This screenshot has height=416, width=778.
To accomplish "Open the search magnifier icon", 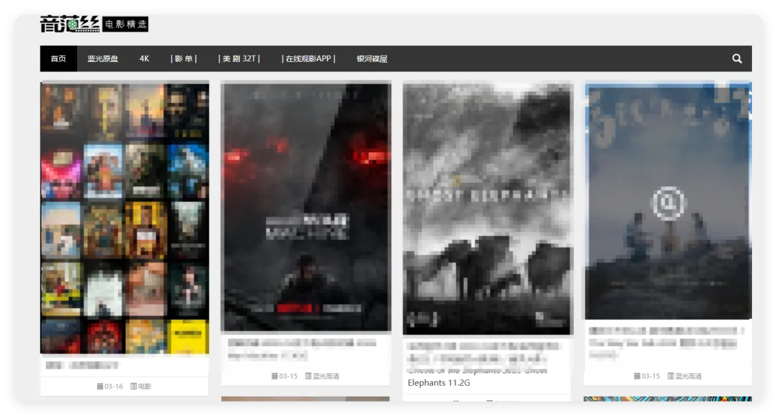I will click(737, 58).
